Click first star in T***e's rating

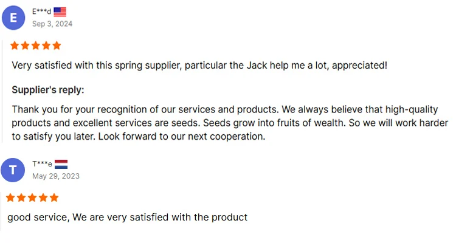(x=12, y=197)
